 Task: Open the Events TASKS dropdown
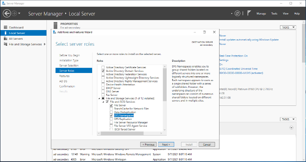pyautogui.click(x=288, y=119)
